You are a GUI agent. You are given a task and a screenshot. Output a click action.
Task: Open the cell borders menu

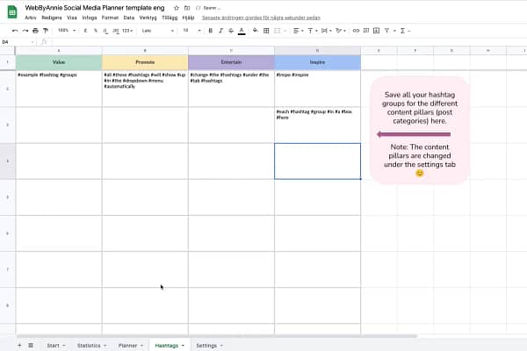(266, 31)
